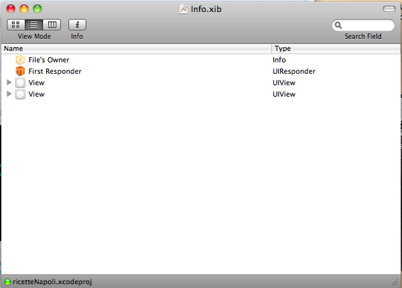This screenshot has height=288, width=402.
Task: Select list view mode
Action: pyautogui.click(x=33, y=25)
